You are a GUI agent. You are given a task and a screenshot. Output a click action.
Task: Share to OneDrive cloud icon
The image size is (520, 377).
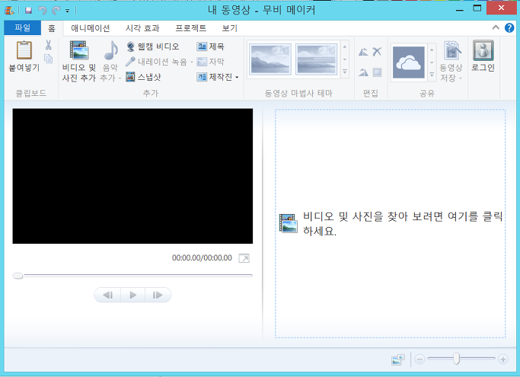coord(409,62)
